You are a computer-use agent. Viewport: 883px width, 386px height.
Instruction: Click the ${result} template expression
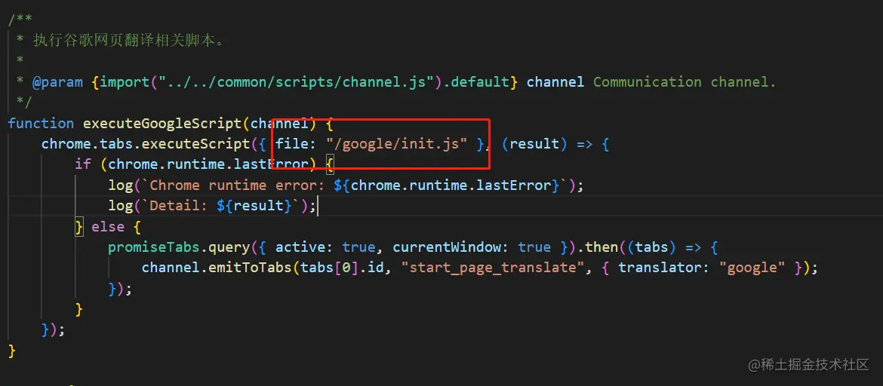pos(254,205)
